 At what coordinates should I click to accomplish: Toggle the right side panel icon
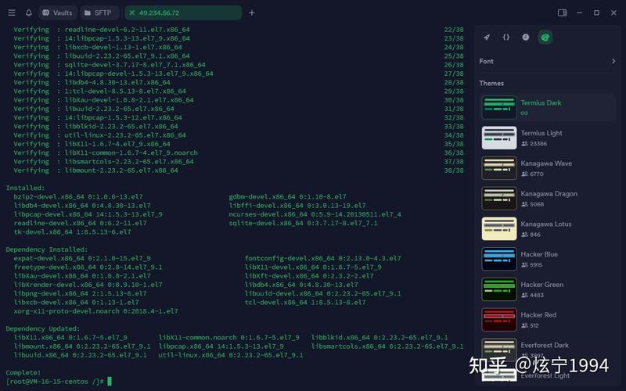click(x=562, y=13)
